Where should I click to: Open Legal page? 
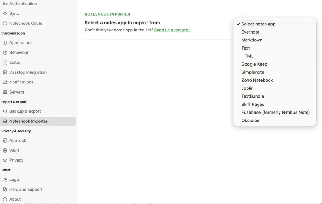38,180
